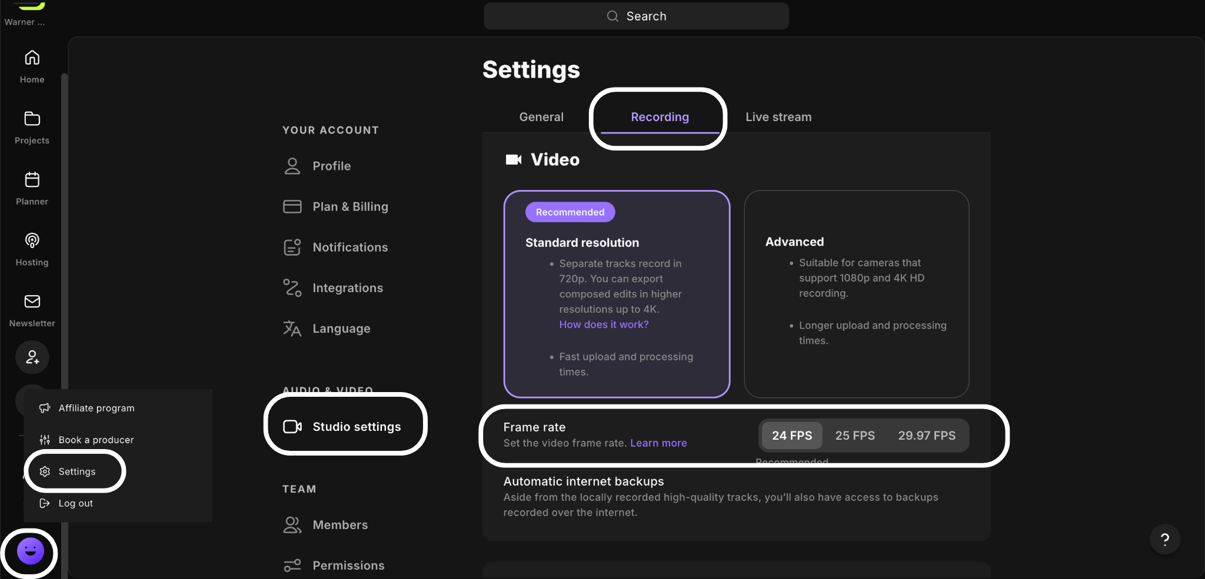
Task: Click the Video section heading
Action: [x=555, y=159]
